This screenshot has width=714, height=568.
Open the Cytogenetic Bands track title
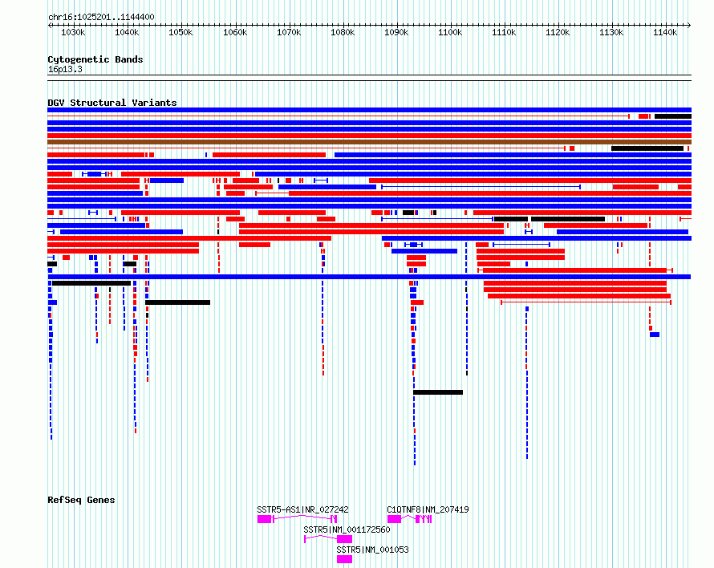click(95, 59)
